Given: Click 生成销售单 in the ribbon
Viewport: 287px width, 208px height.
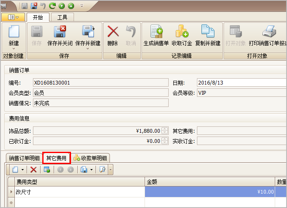Looking at the screenshot, I should click(x=156, y=36).
